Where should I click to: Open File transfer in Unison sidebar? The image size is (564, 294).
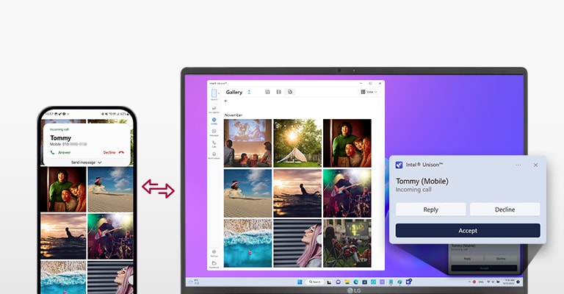coord(214,109)
